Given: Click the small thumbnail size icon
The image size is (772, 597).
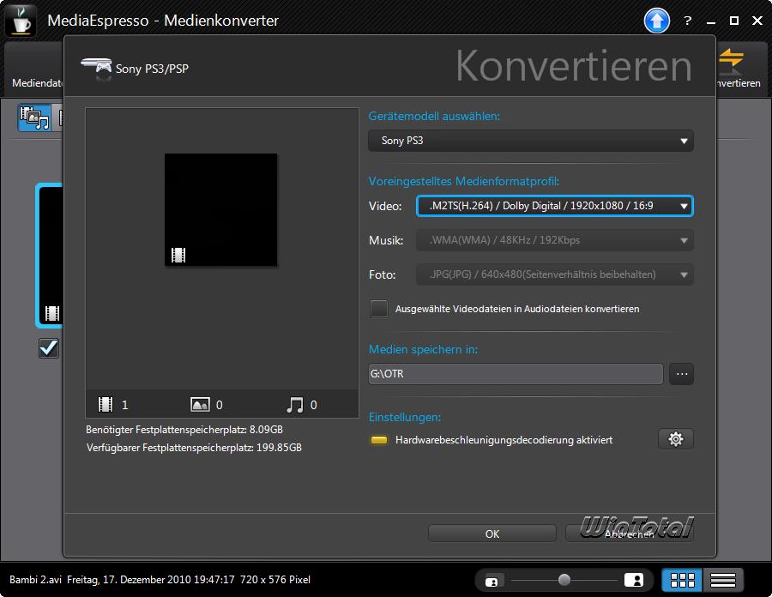Looking at the screenshot, I should point(492,581).
